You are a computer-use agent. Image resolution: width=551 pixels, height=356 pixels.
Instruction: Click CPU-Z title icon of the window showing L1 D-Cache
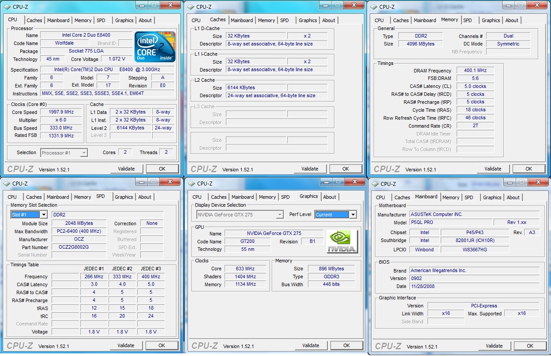point(191,7)
